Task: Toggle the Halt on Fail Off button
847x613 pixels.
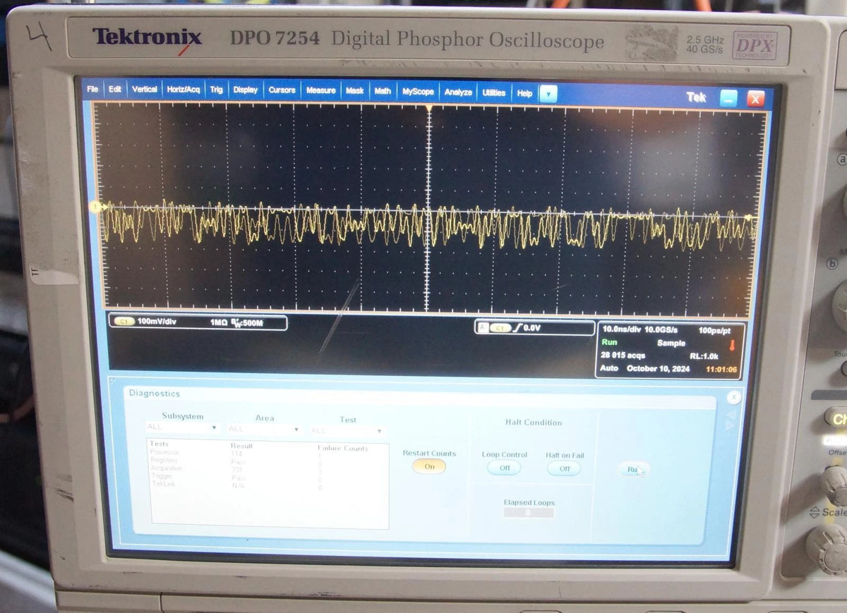Action: pyautogui.click(x=565, y=468)
